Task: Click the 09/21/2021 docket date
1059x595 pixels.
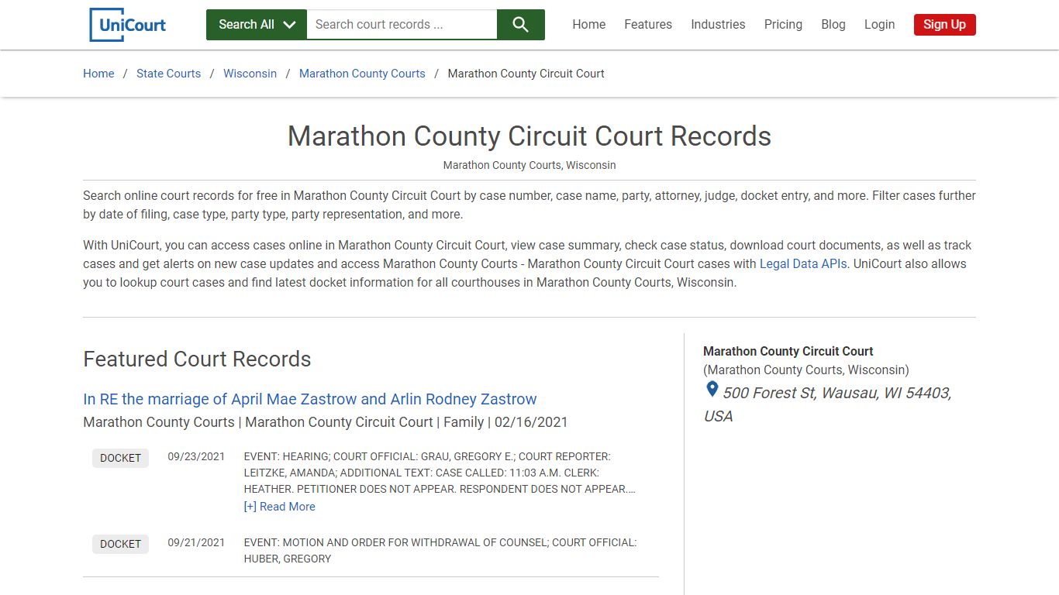Action: [x=196, y=542]
